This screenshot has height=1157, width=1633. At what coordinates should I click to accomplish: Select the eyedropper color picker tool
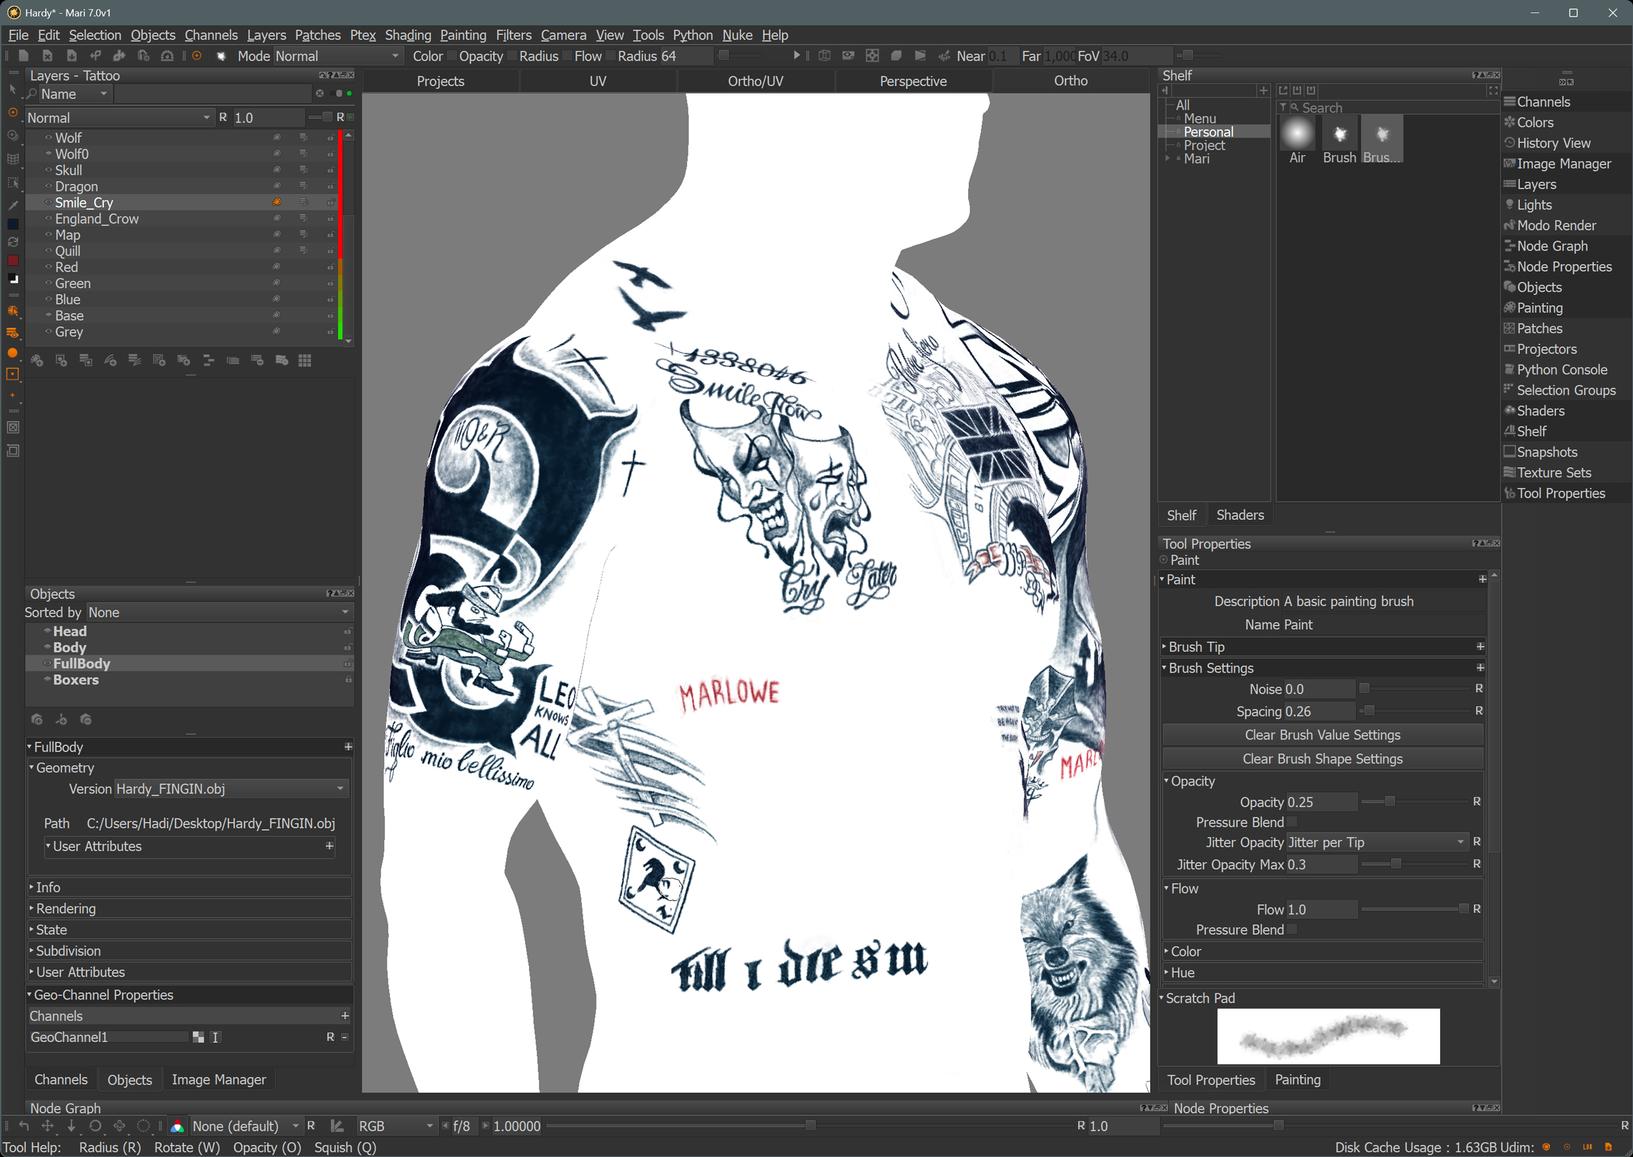(13, 205)
